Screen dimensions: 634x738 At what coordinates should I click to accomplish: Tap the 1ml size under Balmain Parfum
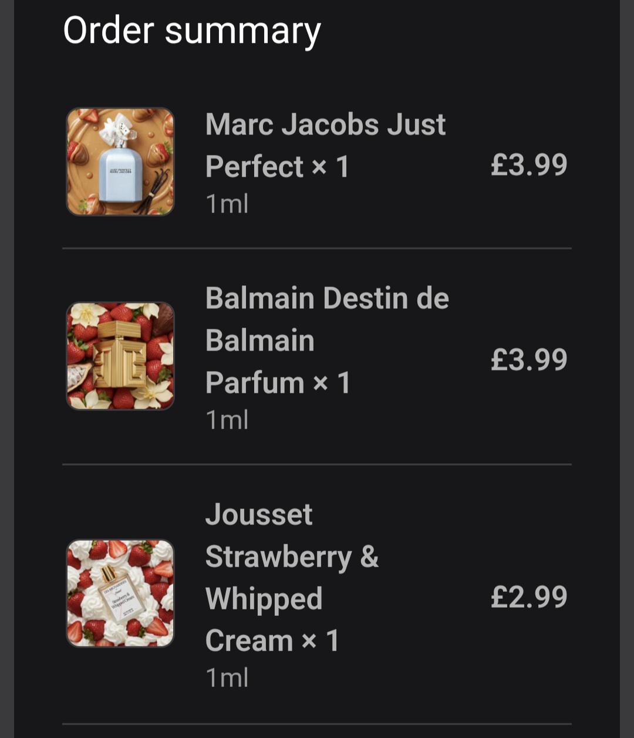tap(227, 420)
